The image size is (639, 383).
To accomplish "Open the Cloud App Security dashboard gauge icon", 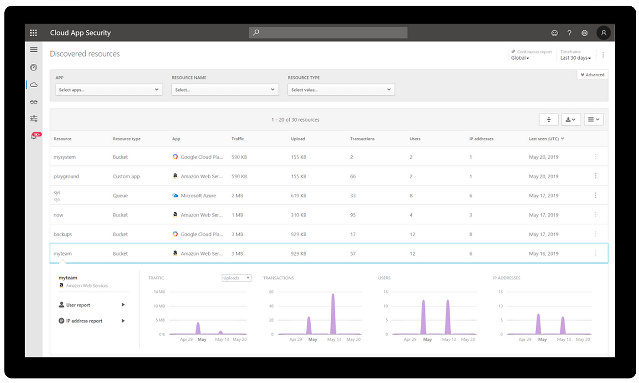I will [33, 67].
